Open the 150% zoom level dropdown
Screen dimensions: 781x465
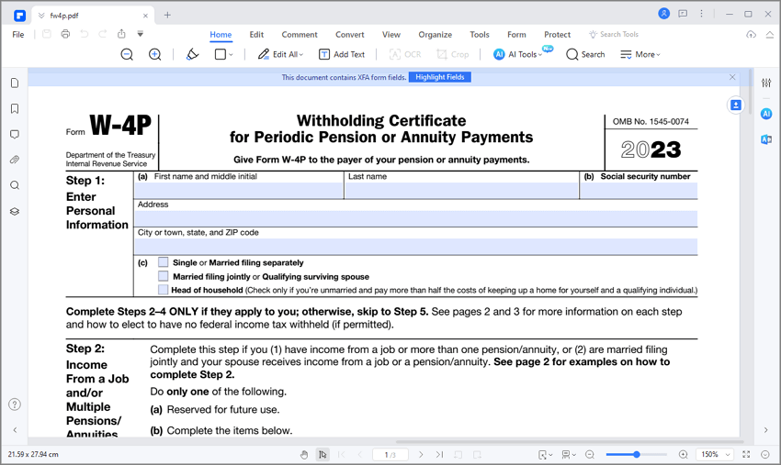(x=714, y=455)
